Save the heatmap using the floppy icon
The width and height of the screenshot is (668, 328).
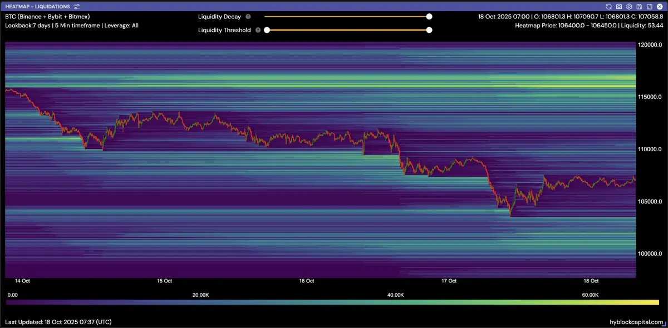pos(639,6)
